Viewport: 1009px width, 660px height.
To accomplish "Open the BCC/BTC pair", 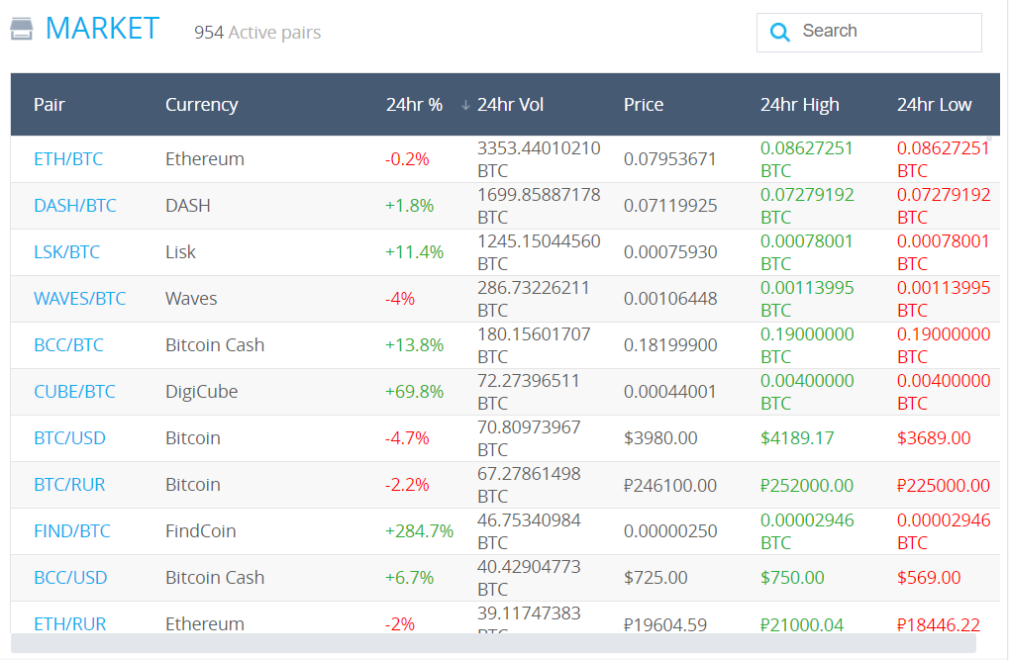I will click(68, 345).
